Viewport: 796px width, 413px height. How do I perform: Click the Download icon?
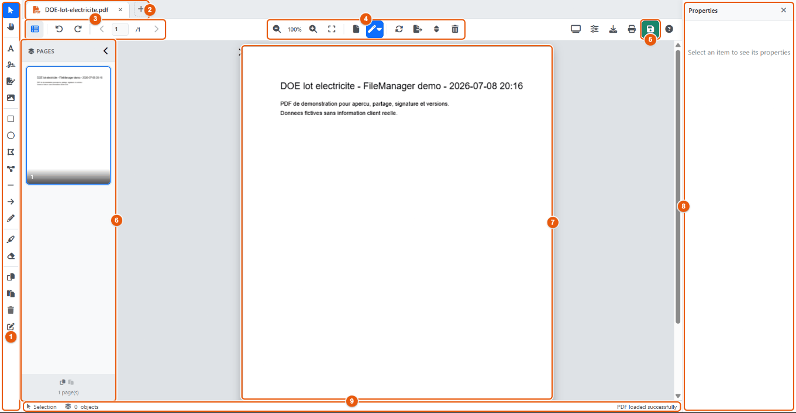pos(614,29)
